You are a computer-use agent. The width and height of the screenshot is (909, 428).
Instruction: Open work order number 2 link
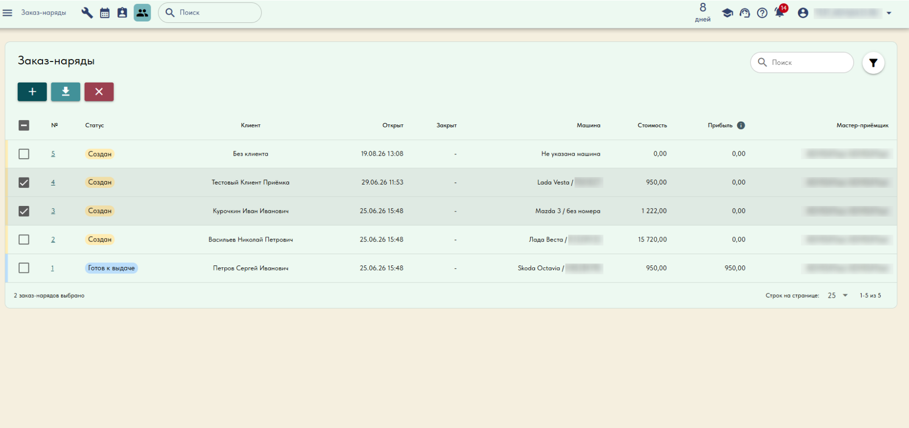tap(53, 240)
